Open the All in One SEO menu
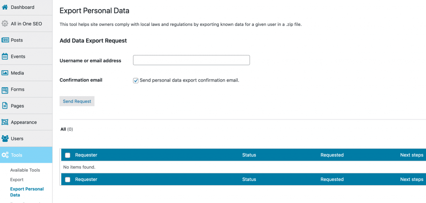 tap(26, 24)
